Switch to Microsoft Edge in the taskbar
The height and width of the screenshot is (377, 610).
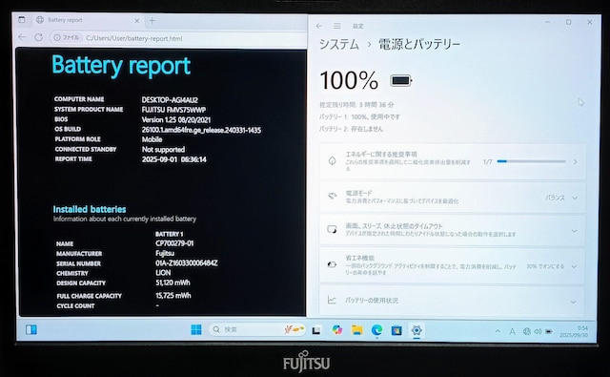[376, 330]
